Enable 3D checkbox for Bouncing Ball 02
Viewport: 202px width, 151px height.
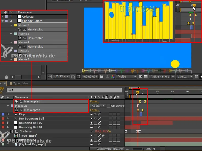tap(118, 123)
